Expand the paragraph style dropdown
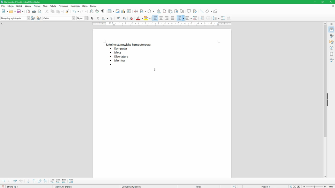Screen dimensions: 335x188 click(x=28, y=18)
